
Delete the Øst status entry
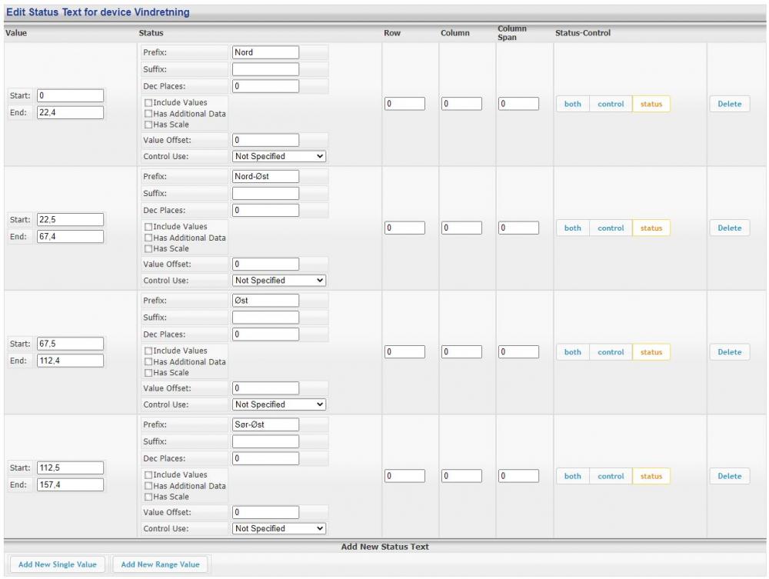point(729,352)
